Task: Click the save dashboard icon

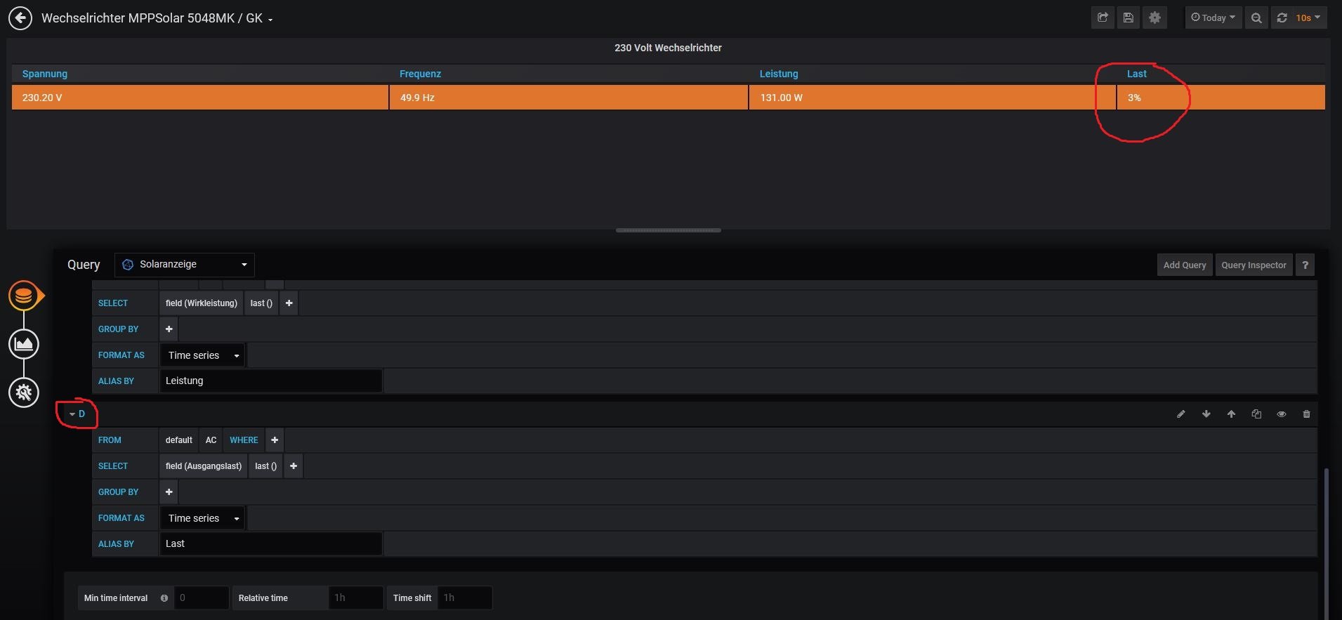Action: click(x=1129, y=18)
